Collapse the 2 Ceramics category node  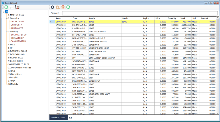click(6, 18)
